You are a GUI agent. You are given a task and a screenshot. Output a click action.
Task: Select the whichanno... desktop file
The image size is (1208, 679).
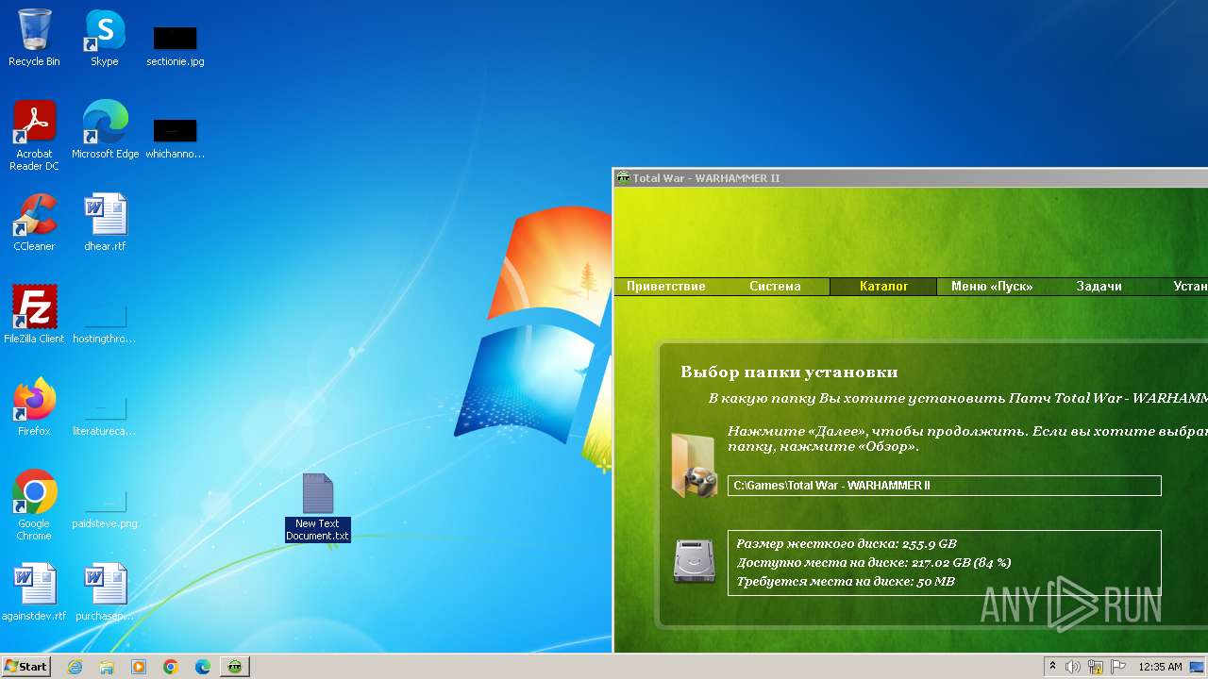(x=176, y=138)
